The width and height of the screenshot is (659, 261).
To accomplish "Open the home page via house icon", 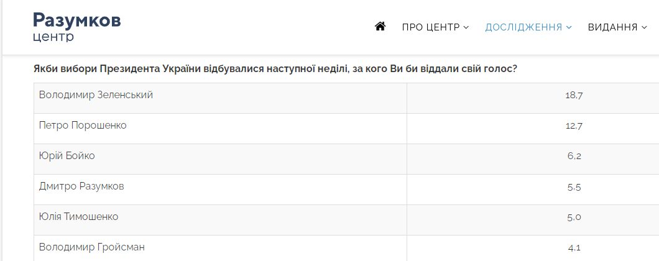I will point(380,27).
